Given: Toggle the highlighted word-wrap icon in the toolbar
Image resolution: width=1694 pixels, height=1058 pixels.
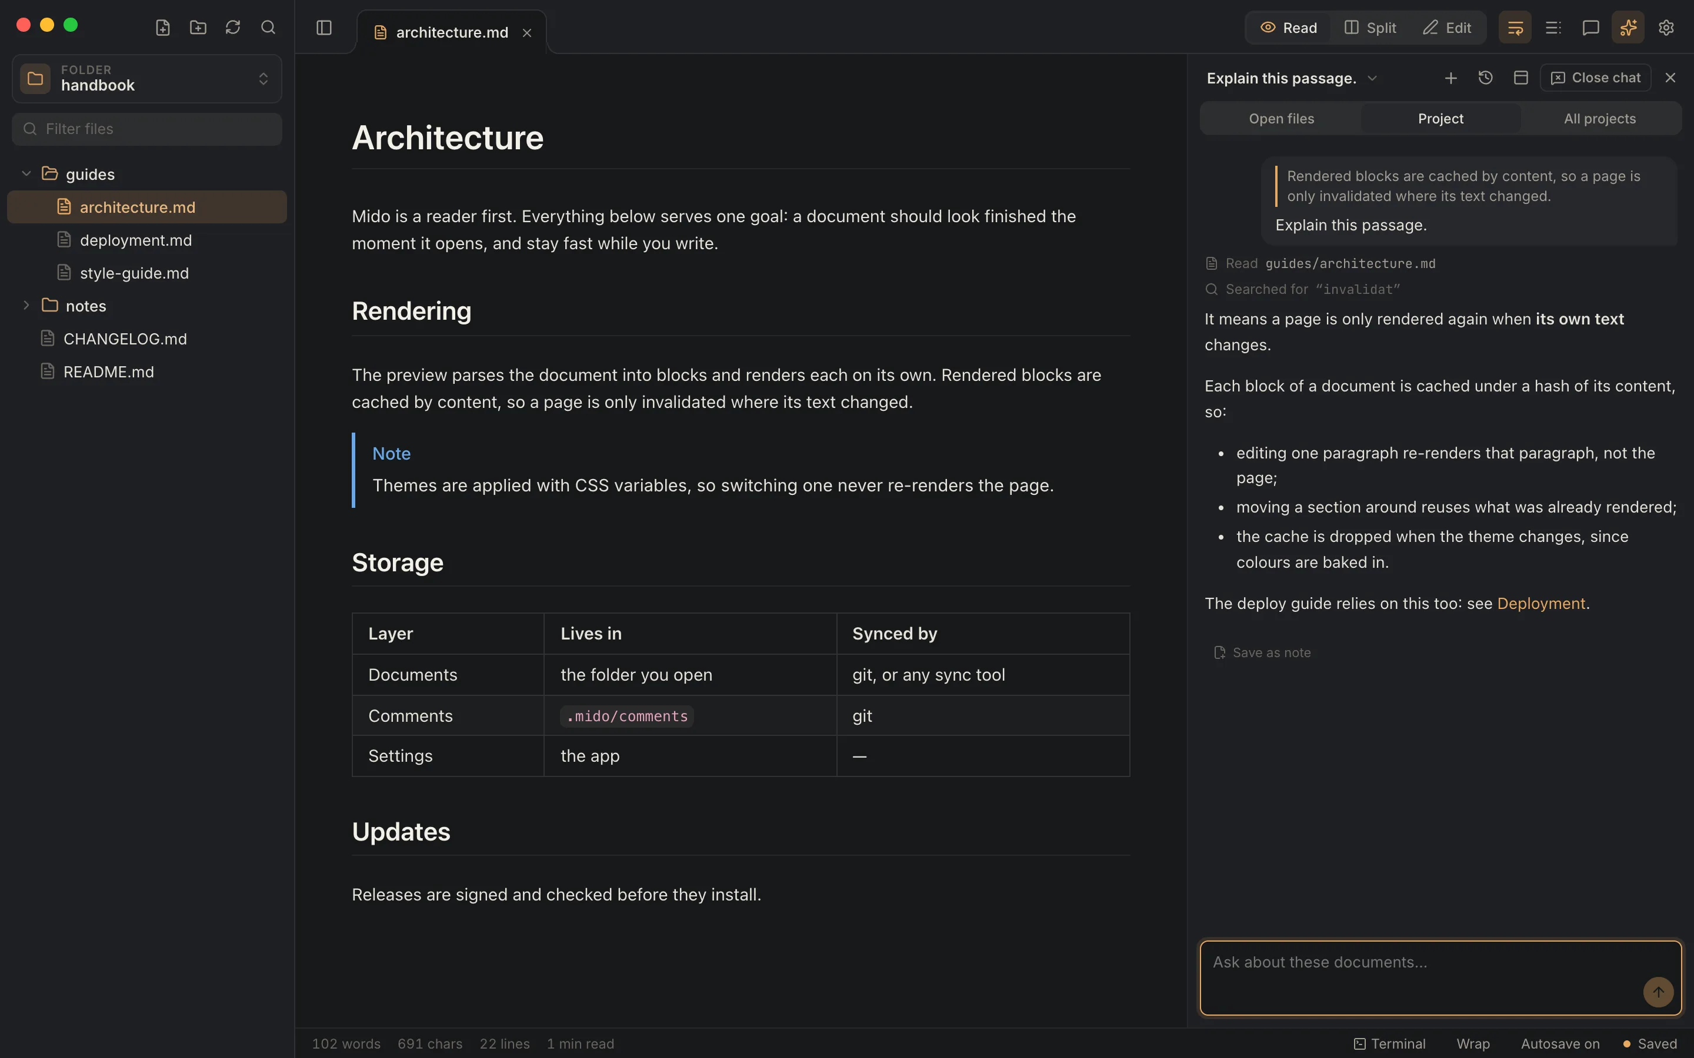Looking at the screenshot, I should tap(1515, 27).
